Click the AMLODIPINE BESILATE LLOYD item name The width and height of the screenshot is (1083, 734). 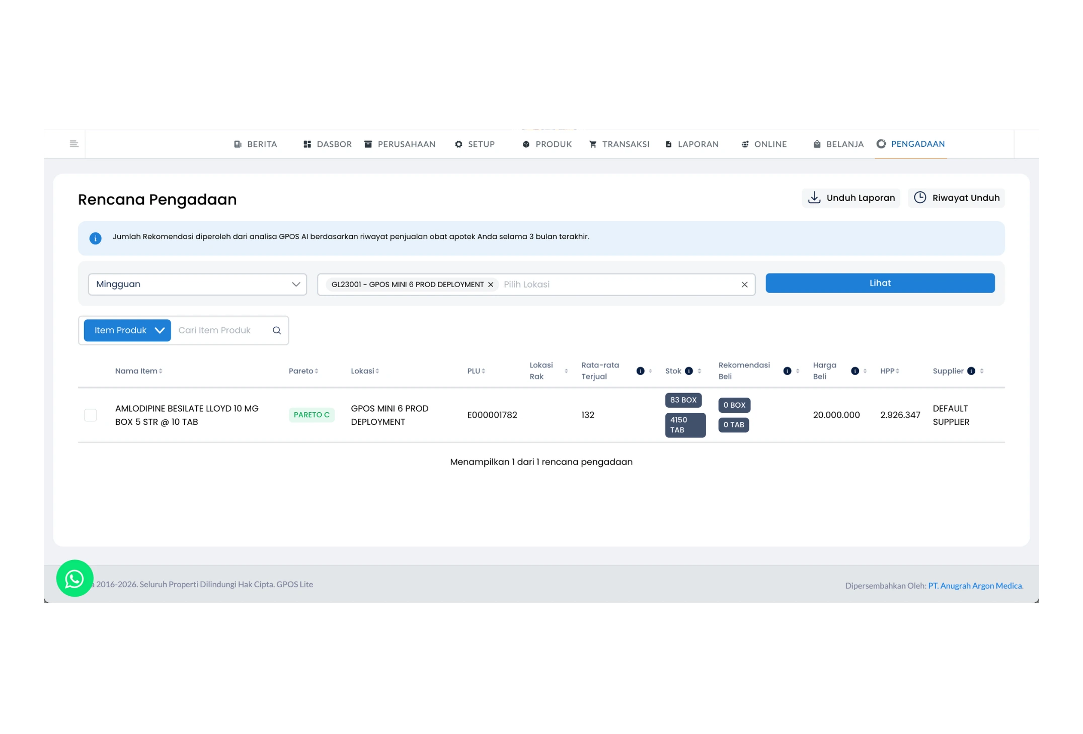point(187,415)
